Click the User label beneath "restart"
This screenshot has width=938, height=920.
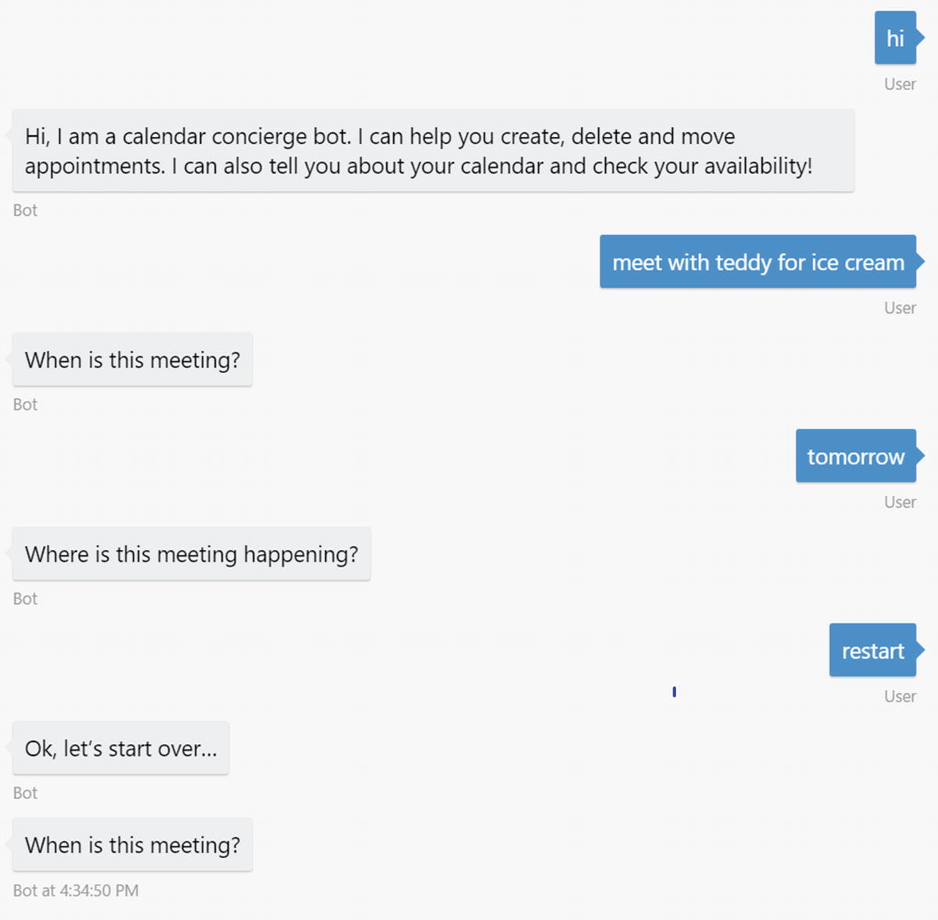pyautogui.click(x=900, y=696)
